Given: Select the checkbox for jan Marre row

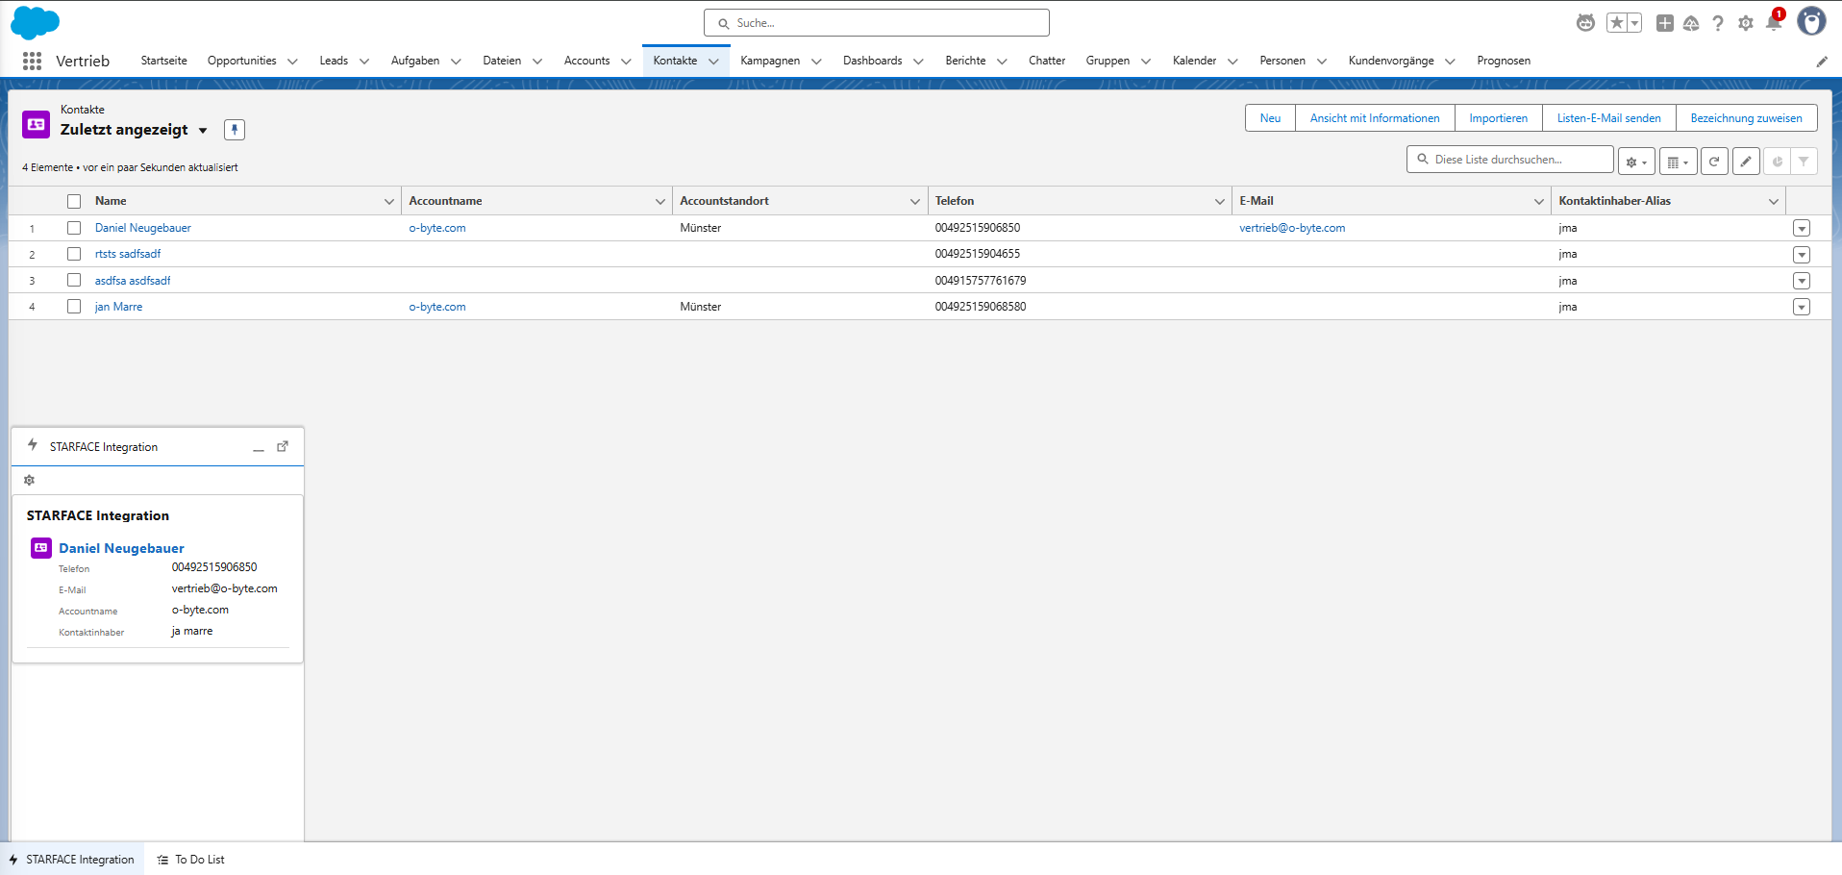Looking at the screenshot, I should pyautogui.click(x=74, y=307).
